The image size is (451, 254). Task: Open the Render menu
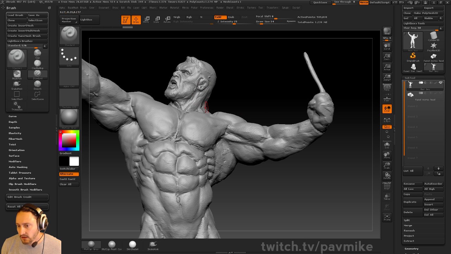click(220, 7)
